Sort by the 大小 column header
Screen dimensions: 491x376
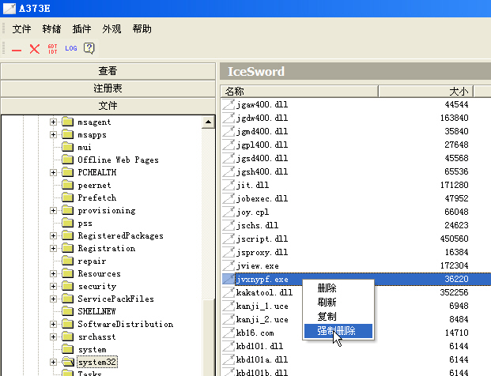click(426, 92)
